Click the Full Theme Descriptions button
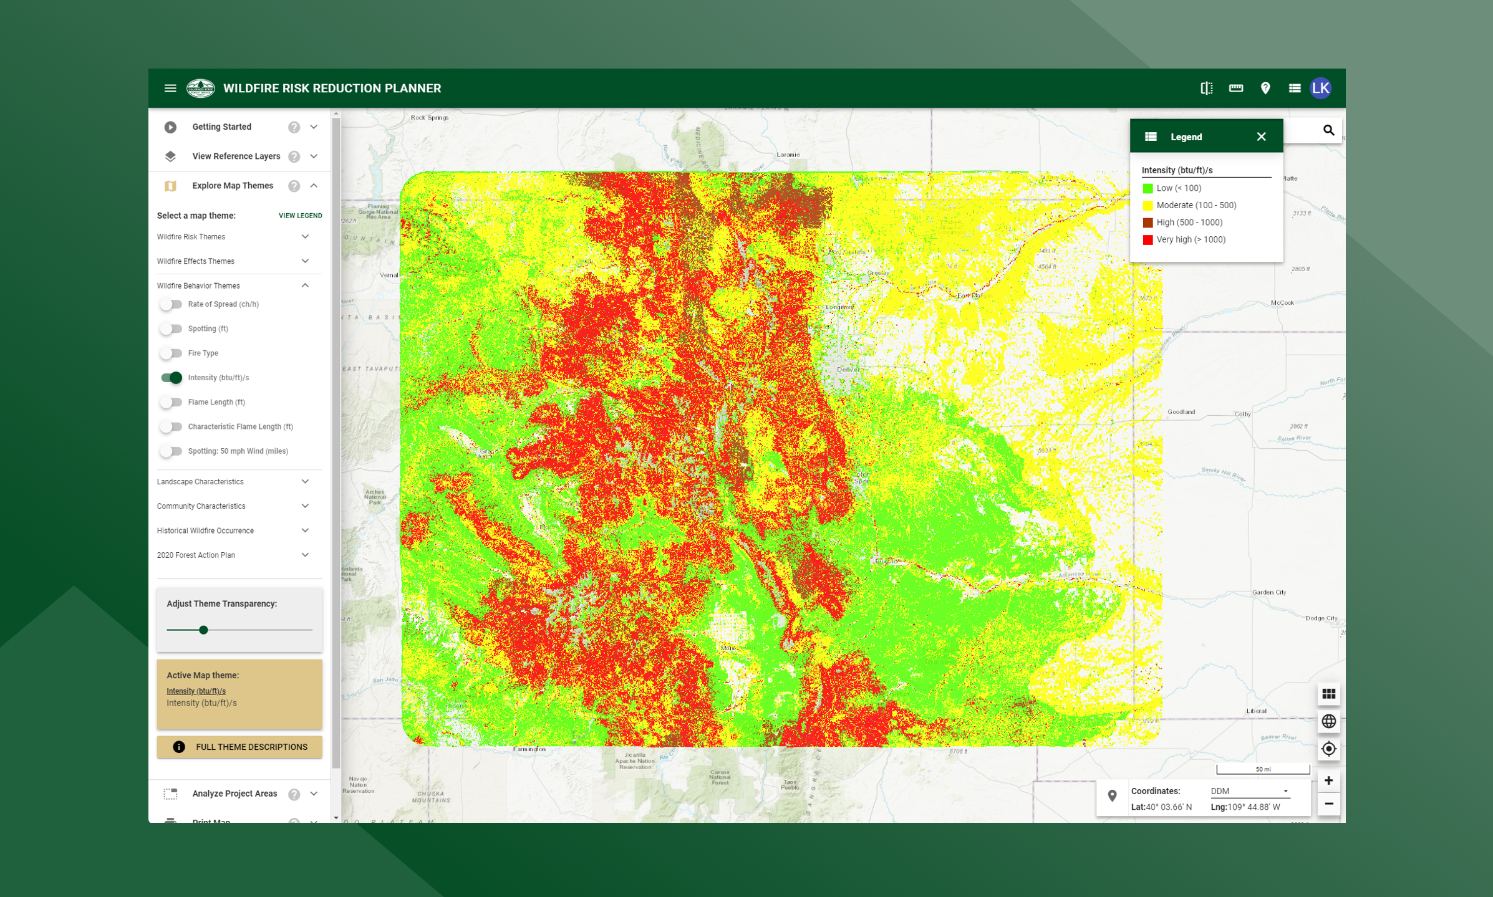 tap(239, 747)
